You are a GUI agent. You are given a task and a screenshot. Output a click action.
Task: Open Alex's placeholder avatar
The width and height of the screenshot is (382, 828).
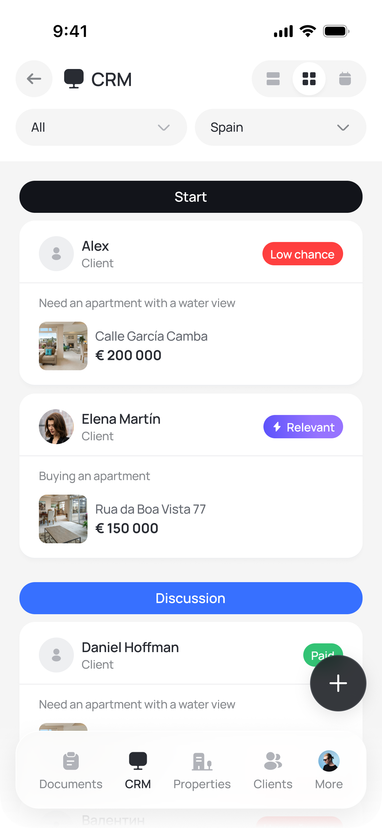[x=56, y=254]
